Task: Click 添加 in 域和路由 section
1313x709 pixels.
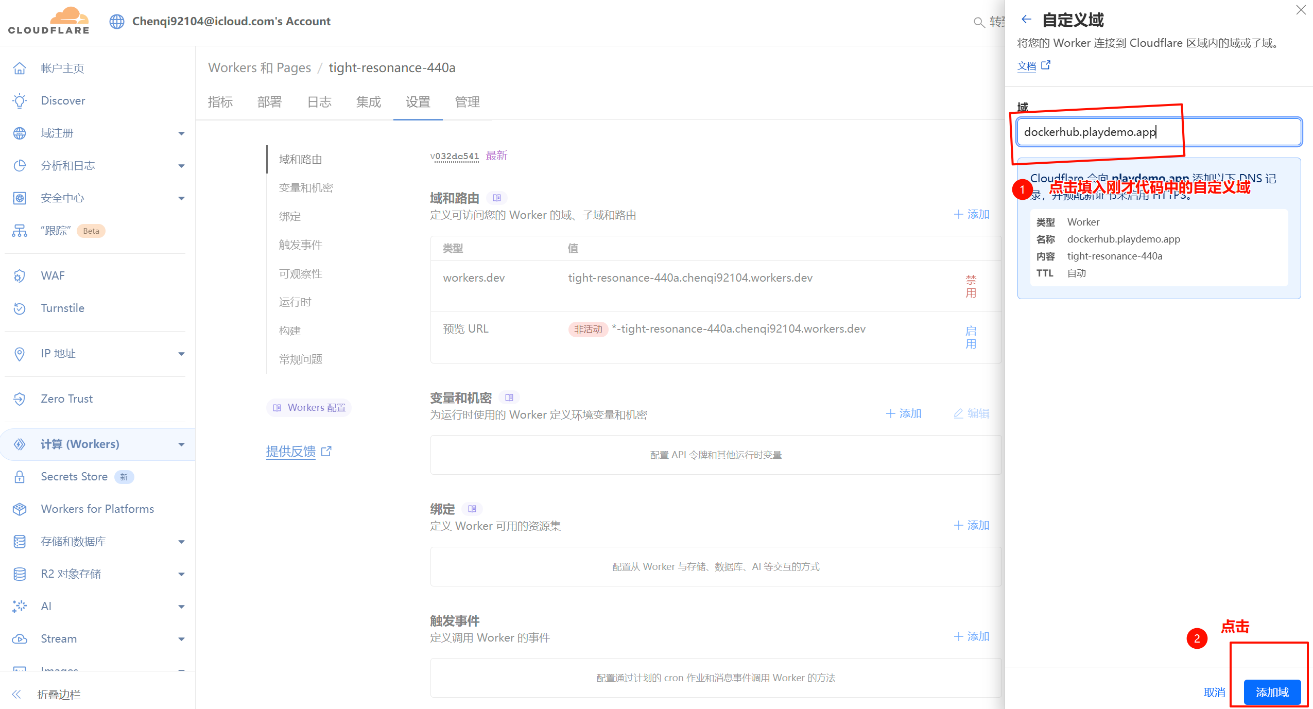Action: pos(972,214)
